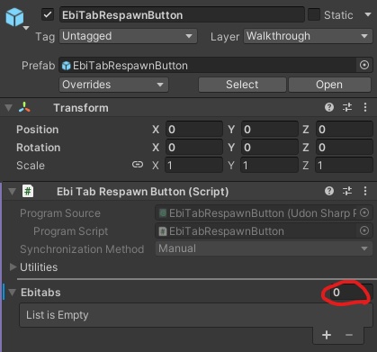Click the Prefab field EbiTabRespawnButton
Image resolution: width=377 pixels, height=352 pixels.
coord(207,66)
